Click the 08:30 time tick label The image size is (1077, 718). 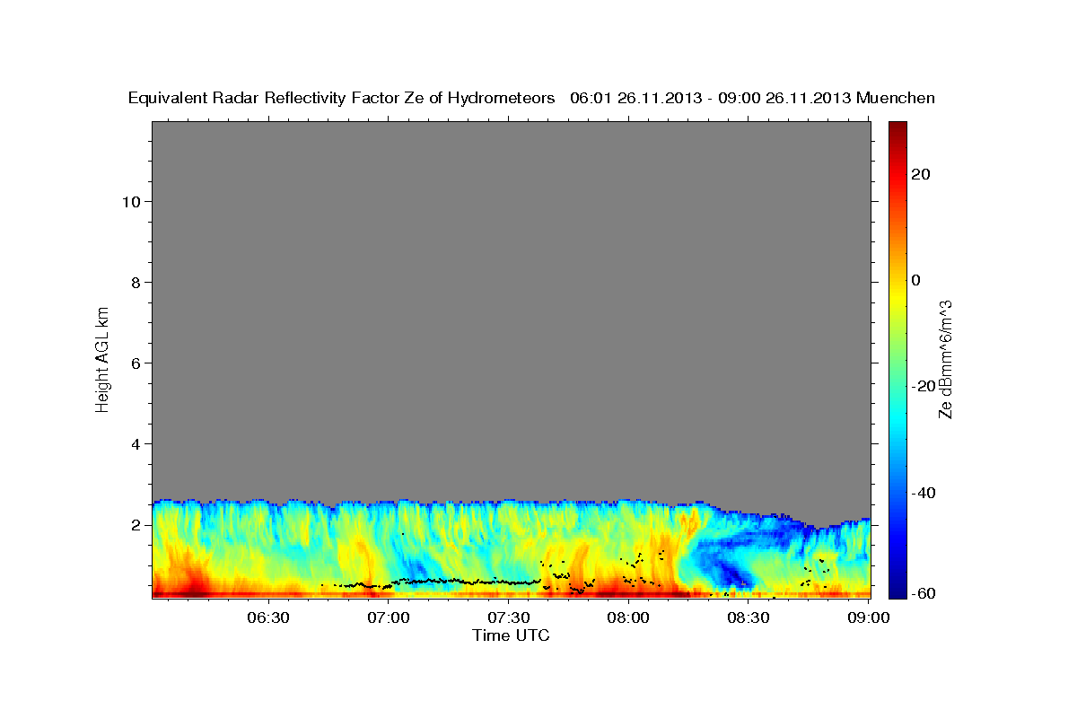(x=749, y=617)
